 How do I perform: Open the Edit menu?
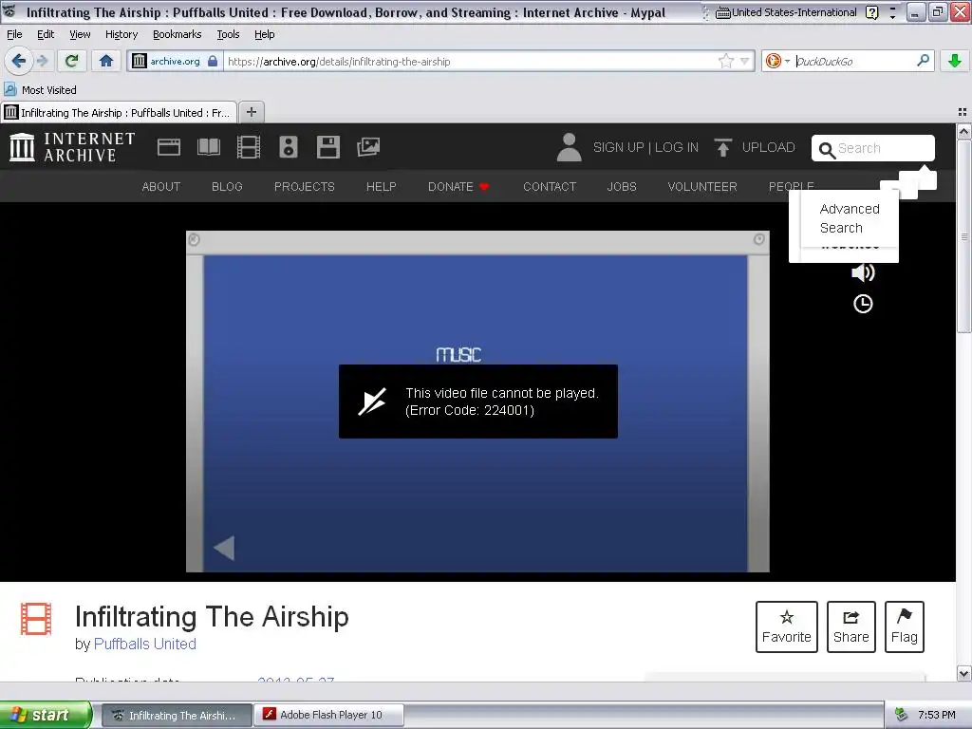[x=46, y=34]
